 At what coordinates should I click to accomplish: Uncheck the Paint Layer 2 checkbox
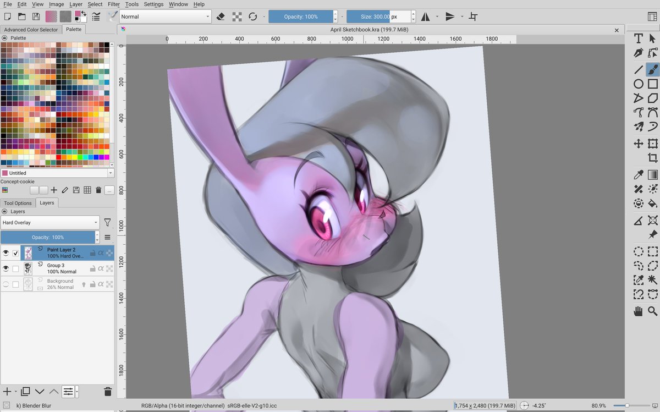click(15, 253)
